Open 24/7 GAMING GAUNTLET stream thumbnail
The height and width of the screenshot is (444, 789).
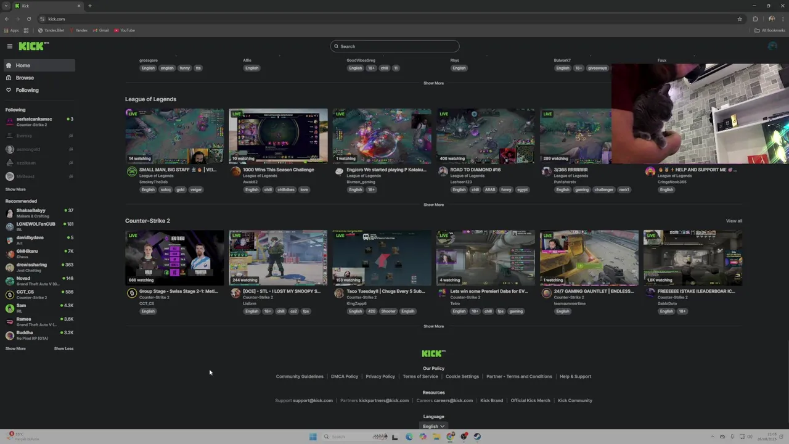tap(589, 258)
